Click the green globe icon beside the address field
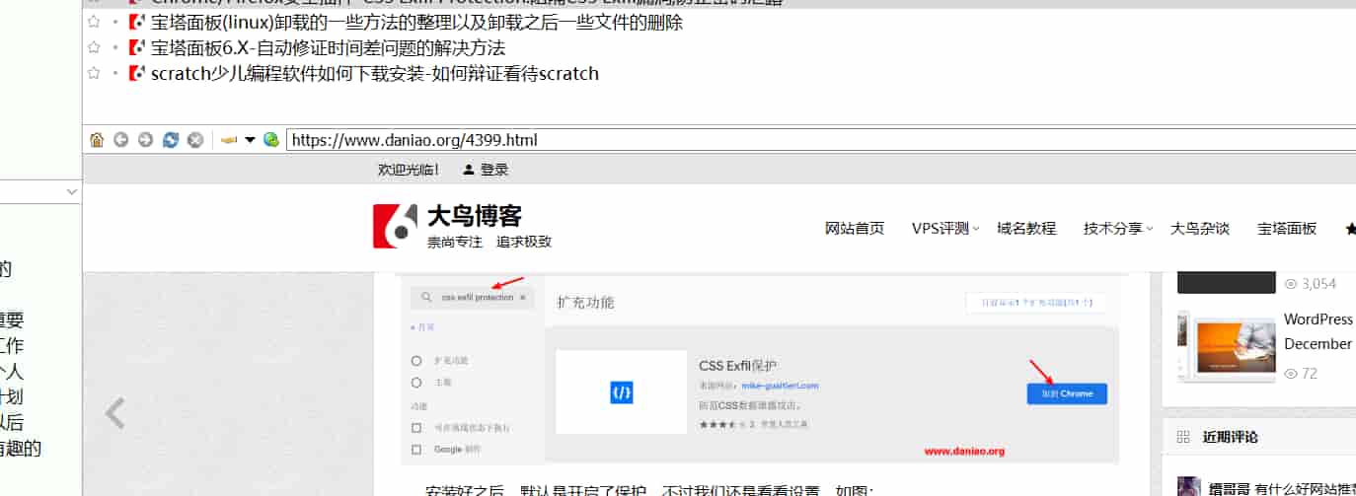The height and width of the screenshot is (496, 1356). click(x=270, y=140)
